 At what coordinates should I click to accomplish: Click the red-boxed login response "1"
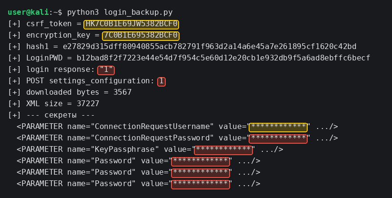pyautogui.click(x=106, y=70)
